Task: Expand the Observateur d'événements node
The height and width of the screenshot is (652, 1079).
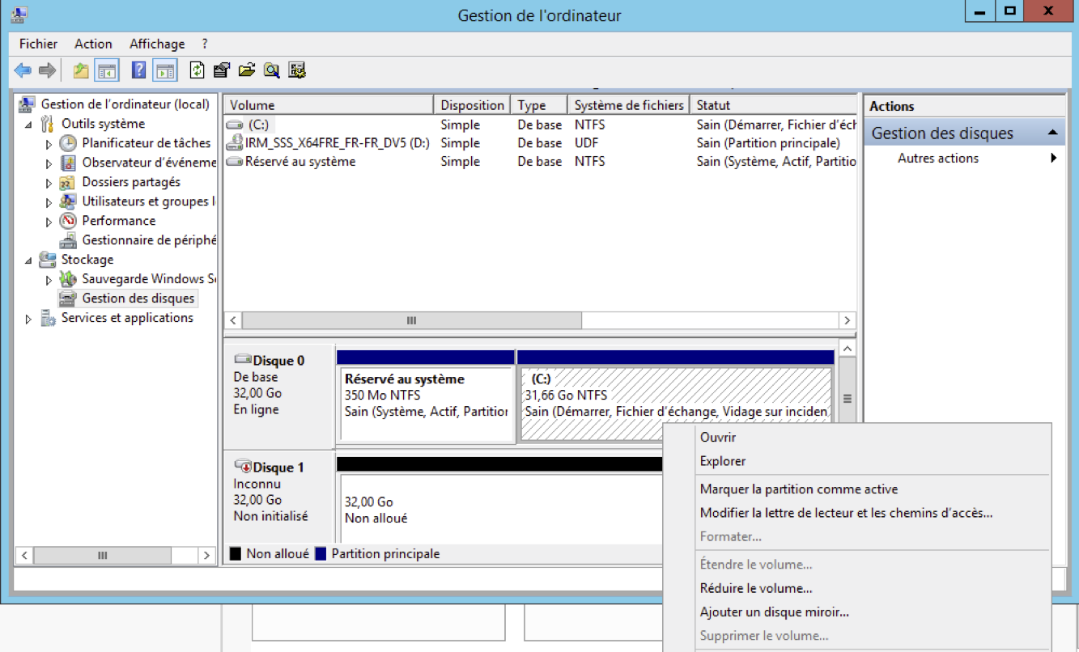Action: point(49,163)
